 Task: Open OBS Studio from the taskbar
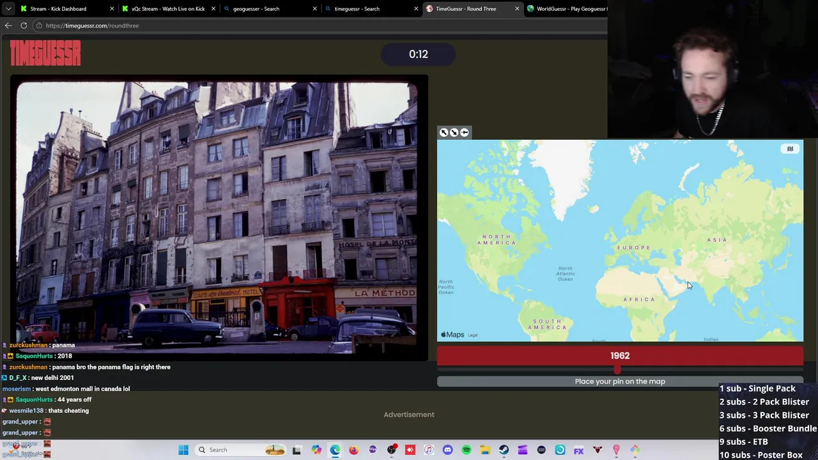tap(391, 450)
